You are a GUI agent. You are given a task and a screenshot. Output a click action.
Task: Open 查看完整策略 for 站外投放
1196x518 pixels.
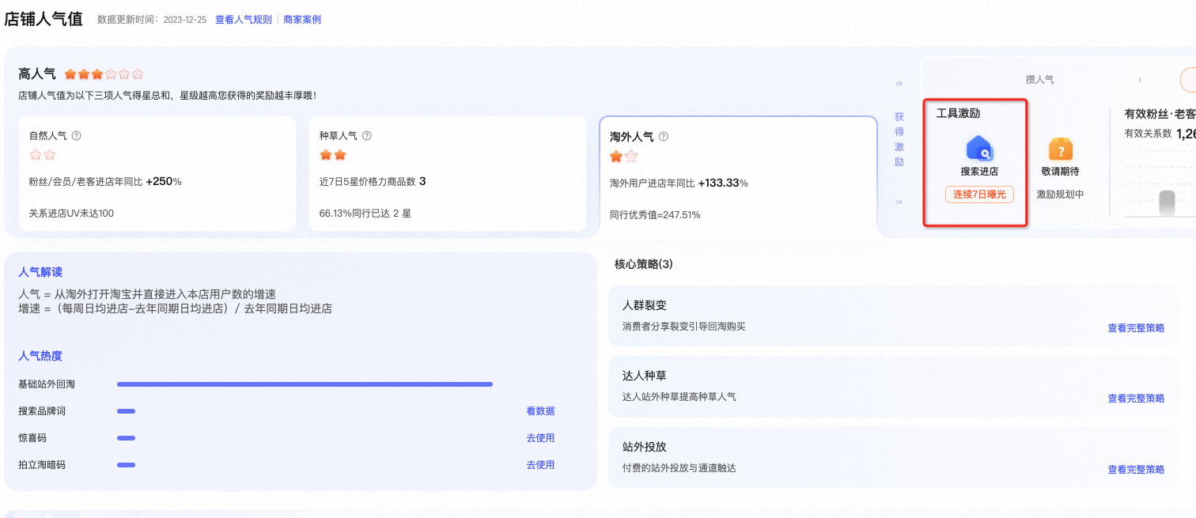click(x=1136, y=470)
